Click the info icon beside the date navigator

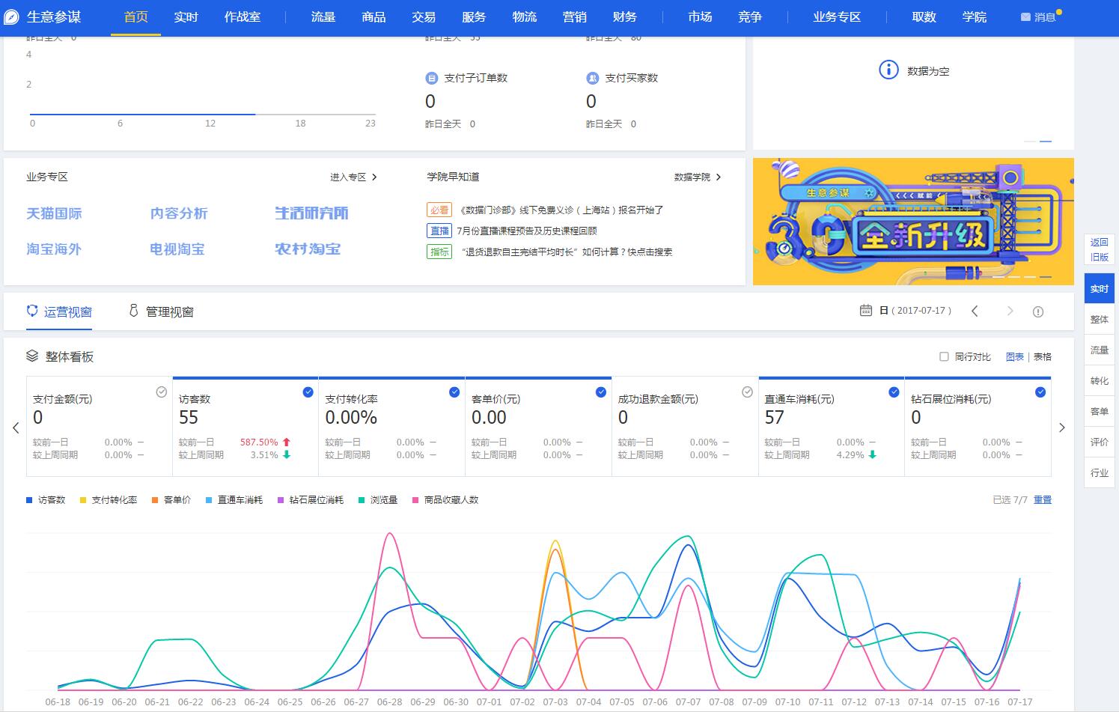coord(1037,311)
